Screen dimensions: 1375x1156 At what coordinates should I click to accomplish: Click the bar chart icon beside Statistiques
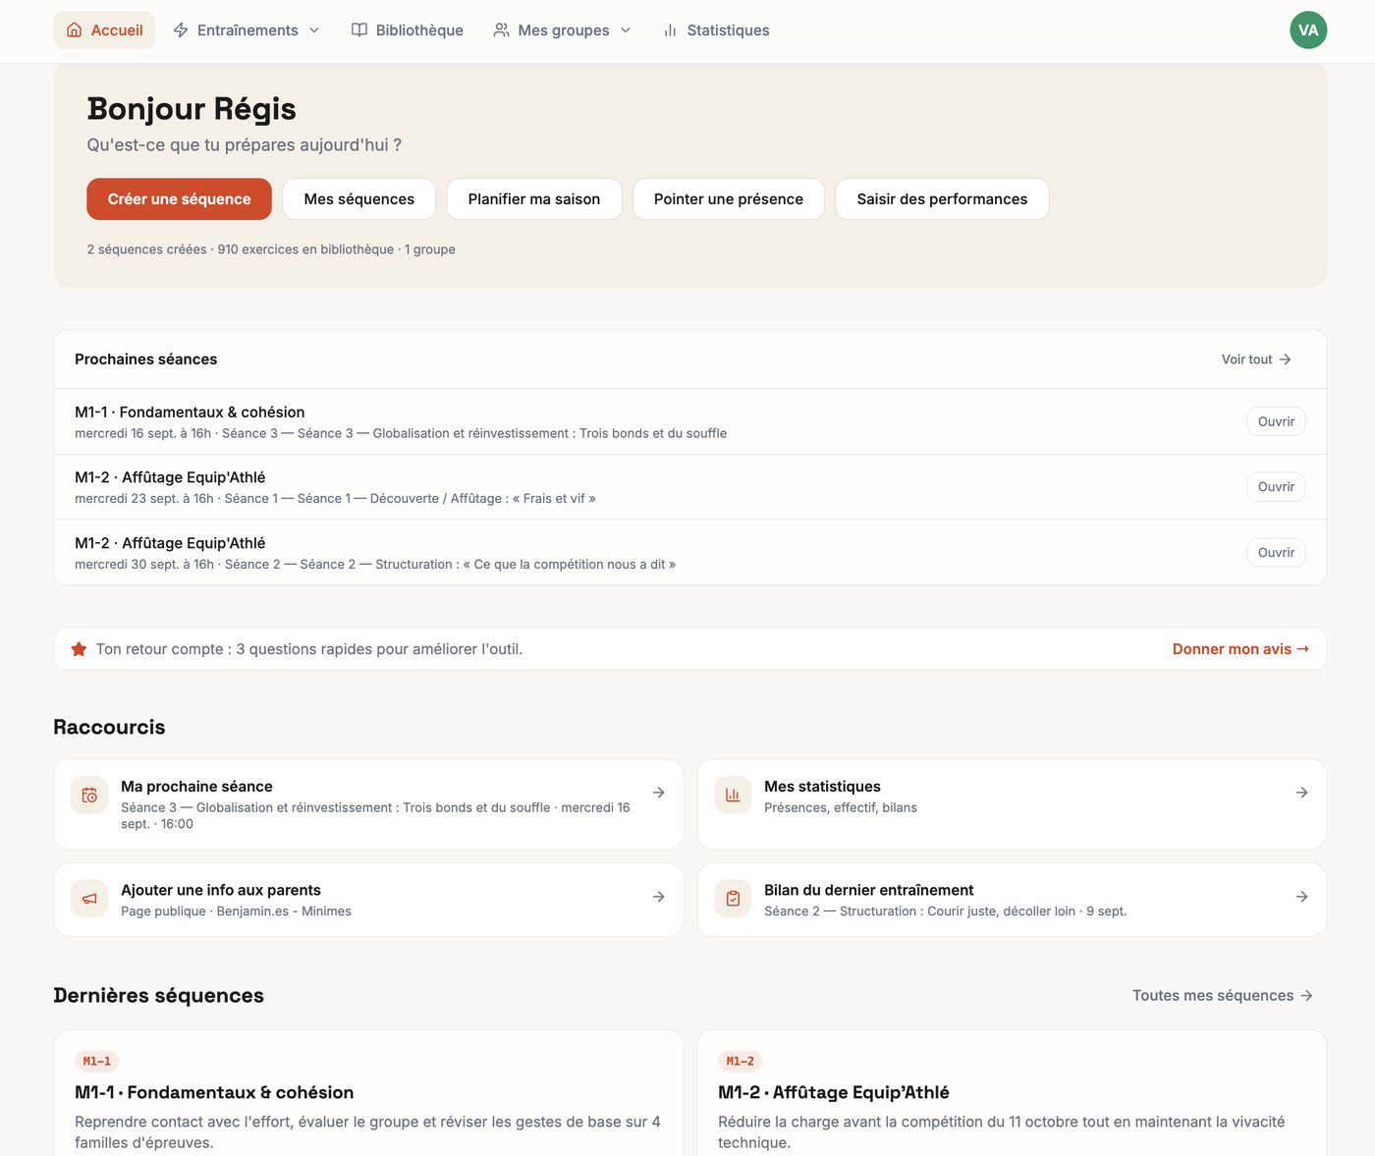[x=670, y=30]
